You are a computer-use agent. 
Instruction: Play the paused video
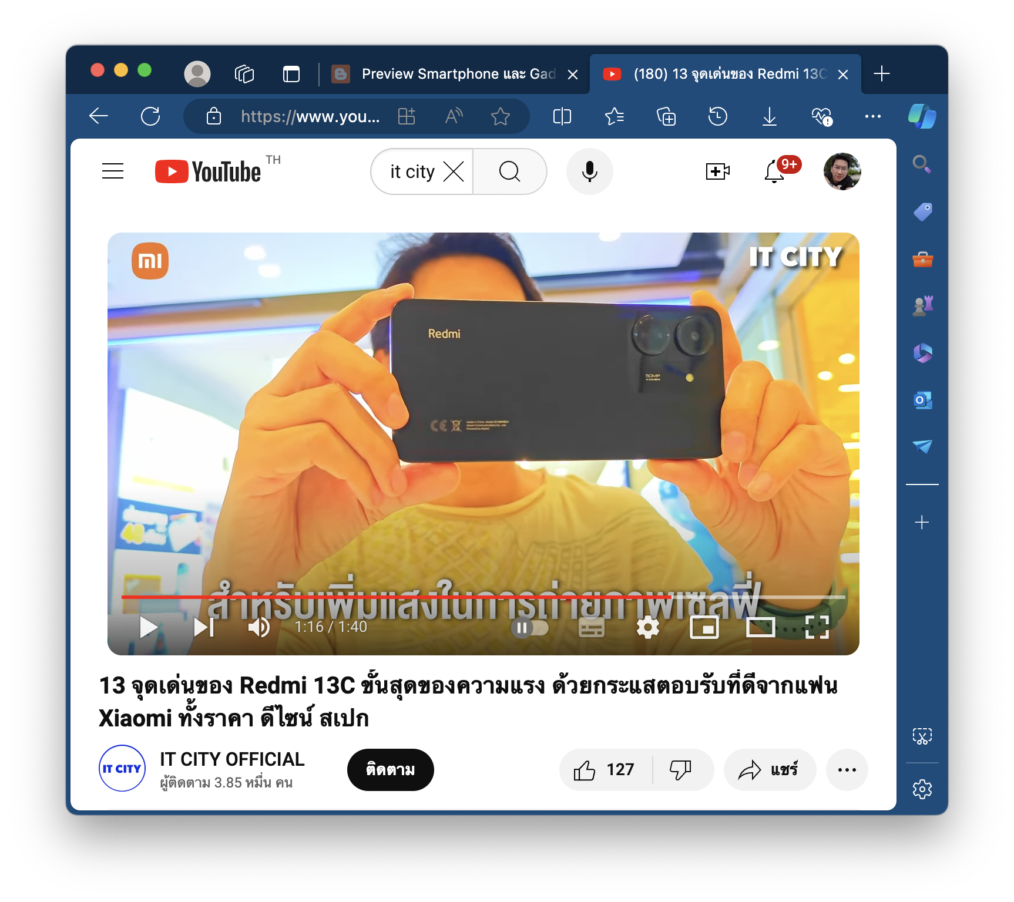click(x=149, y=627)
